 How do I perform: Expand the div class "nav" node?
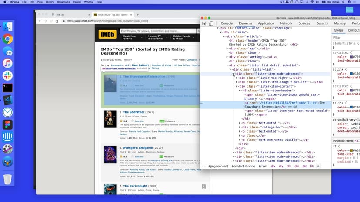point(227,49)
